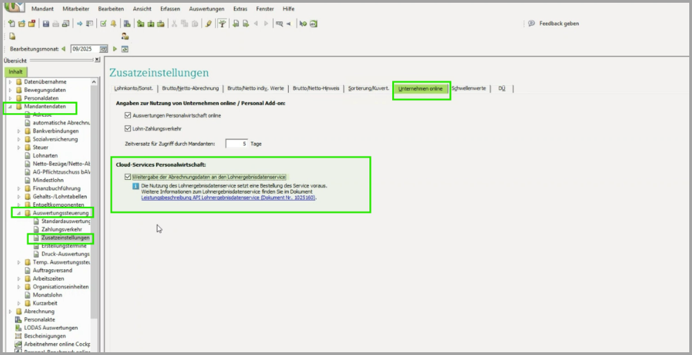Click the tree structure icon in toolbar

(x=222, y=23)
